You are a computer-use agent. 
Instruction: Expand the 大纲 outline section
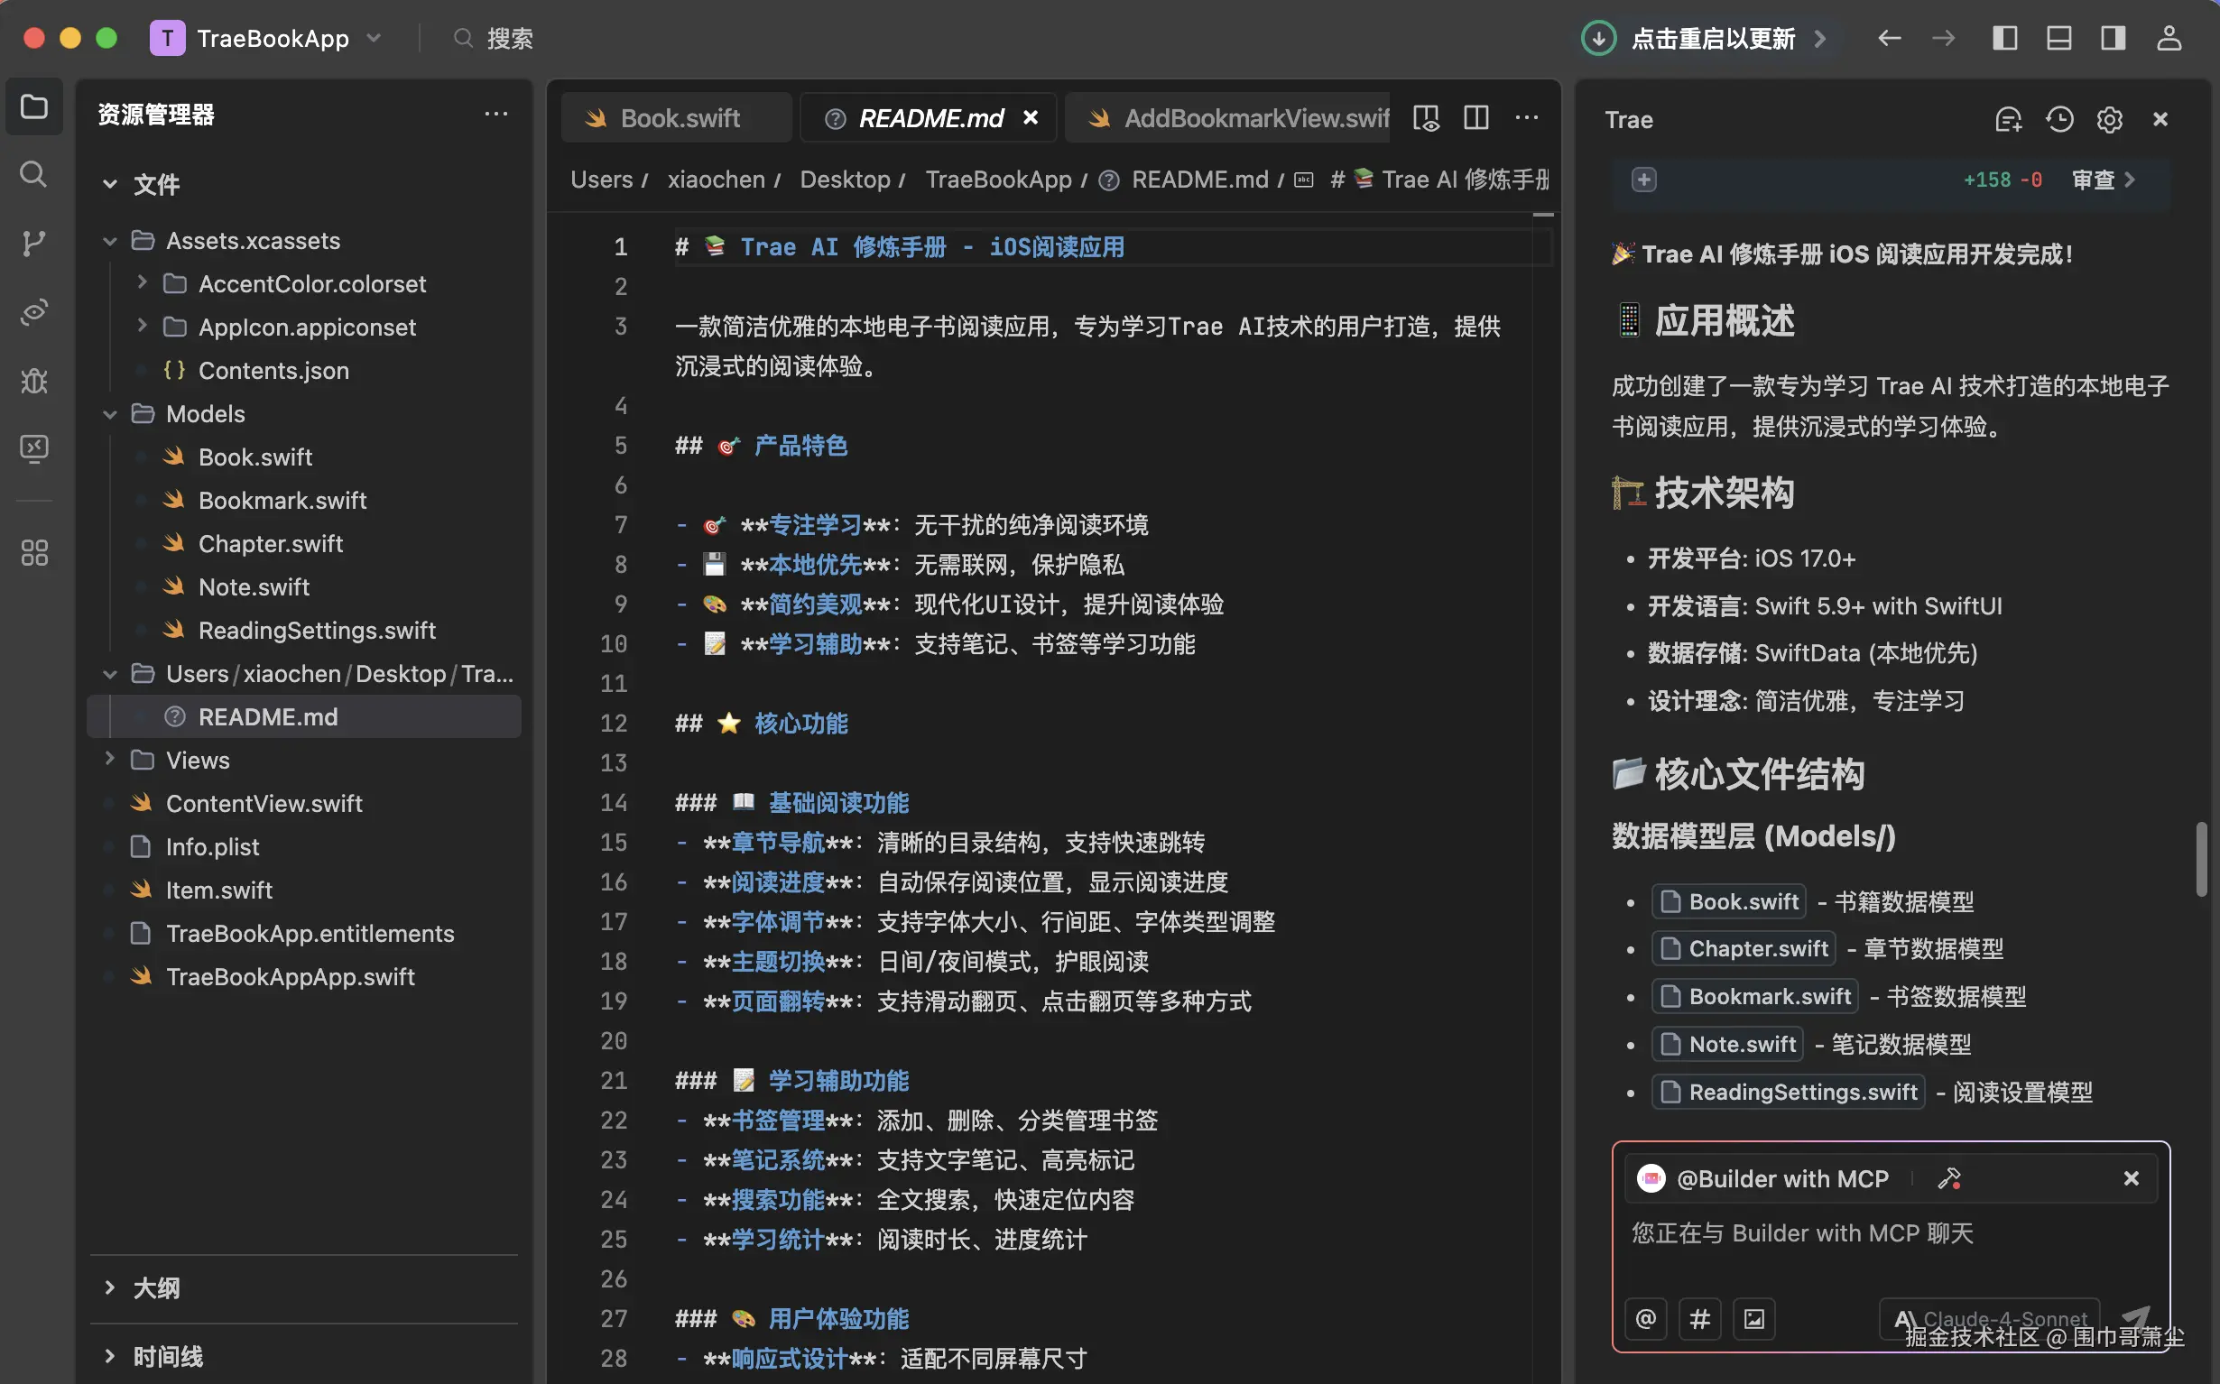109,1287
